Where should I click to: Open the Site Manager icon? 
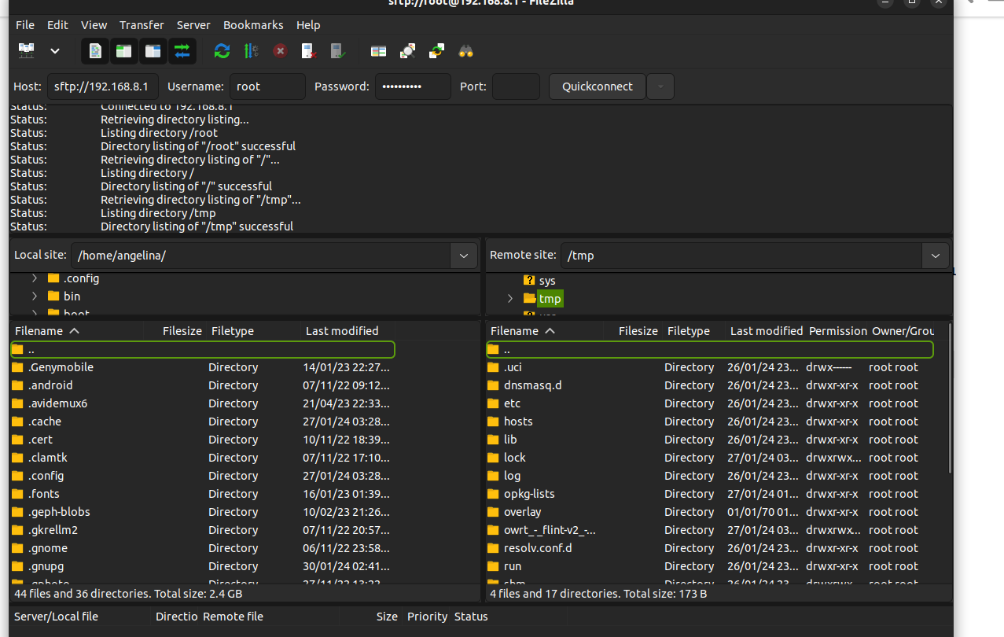click(27, 51)
